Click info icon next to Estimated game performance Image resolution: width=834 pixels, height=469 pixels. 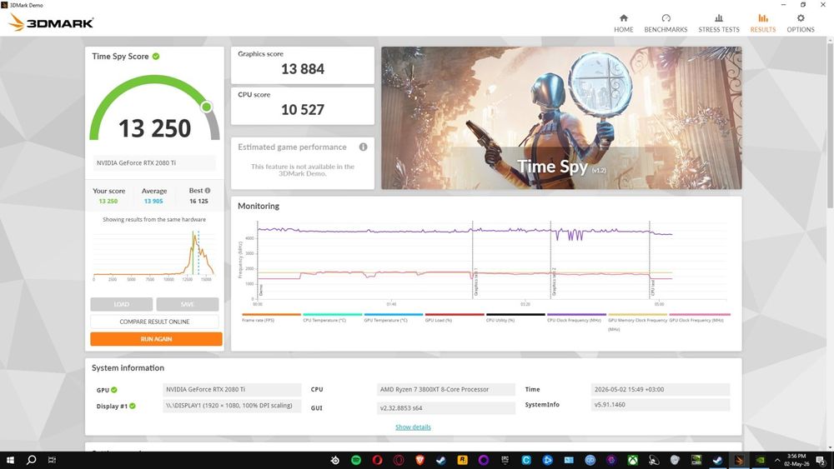pyautogui.click(x=364, y=147)
